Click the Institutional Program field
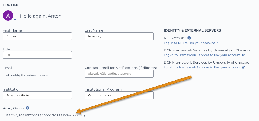 (x=119, y=95)
